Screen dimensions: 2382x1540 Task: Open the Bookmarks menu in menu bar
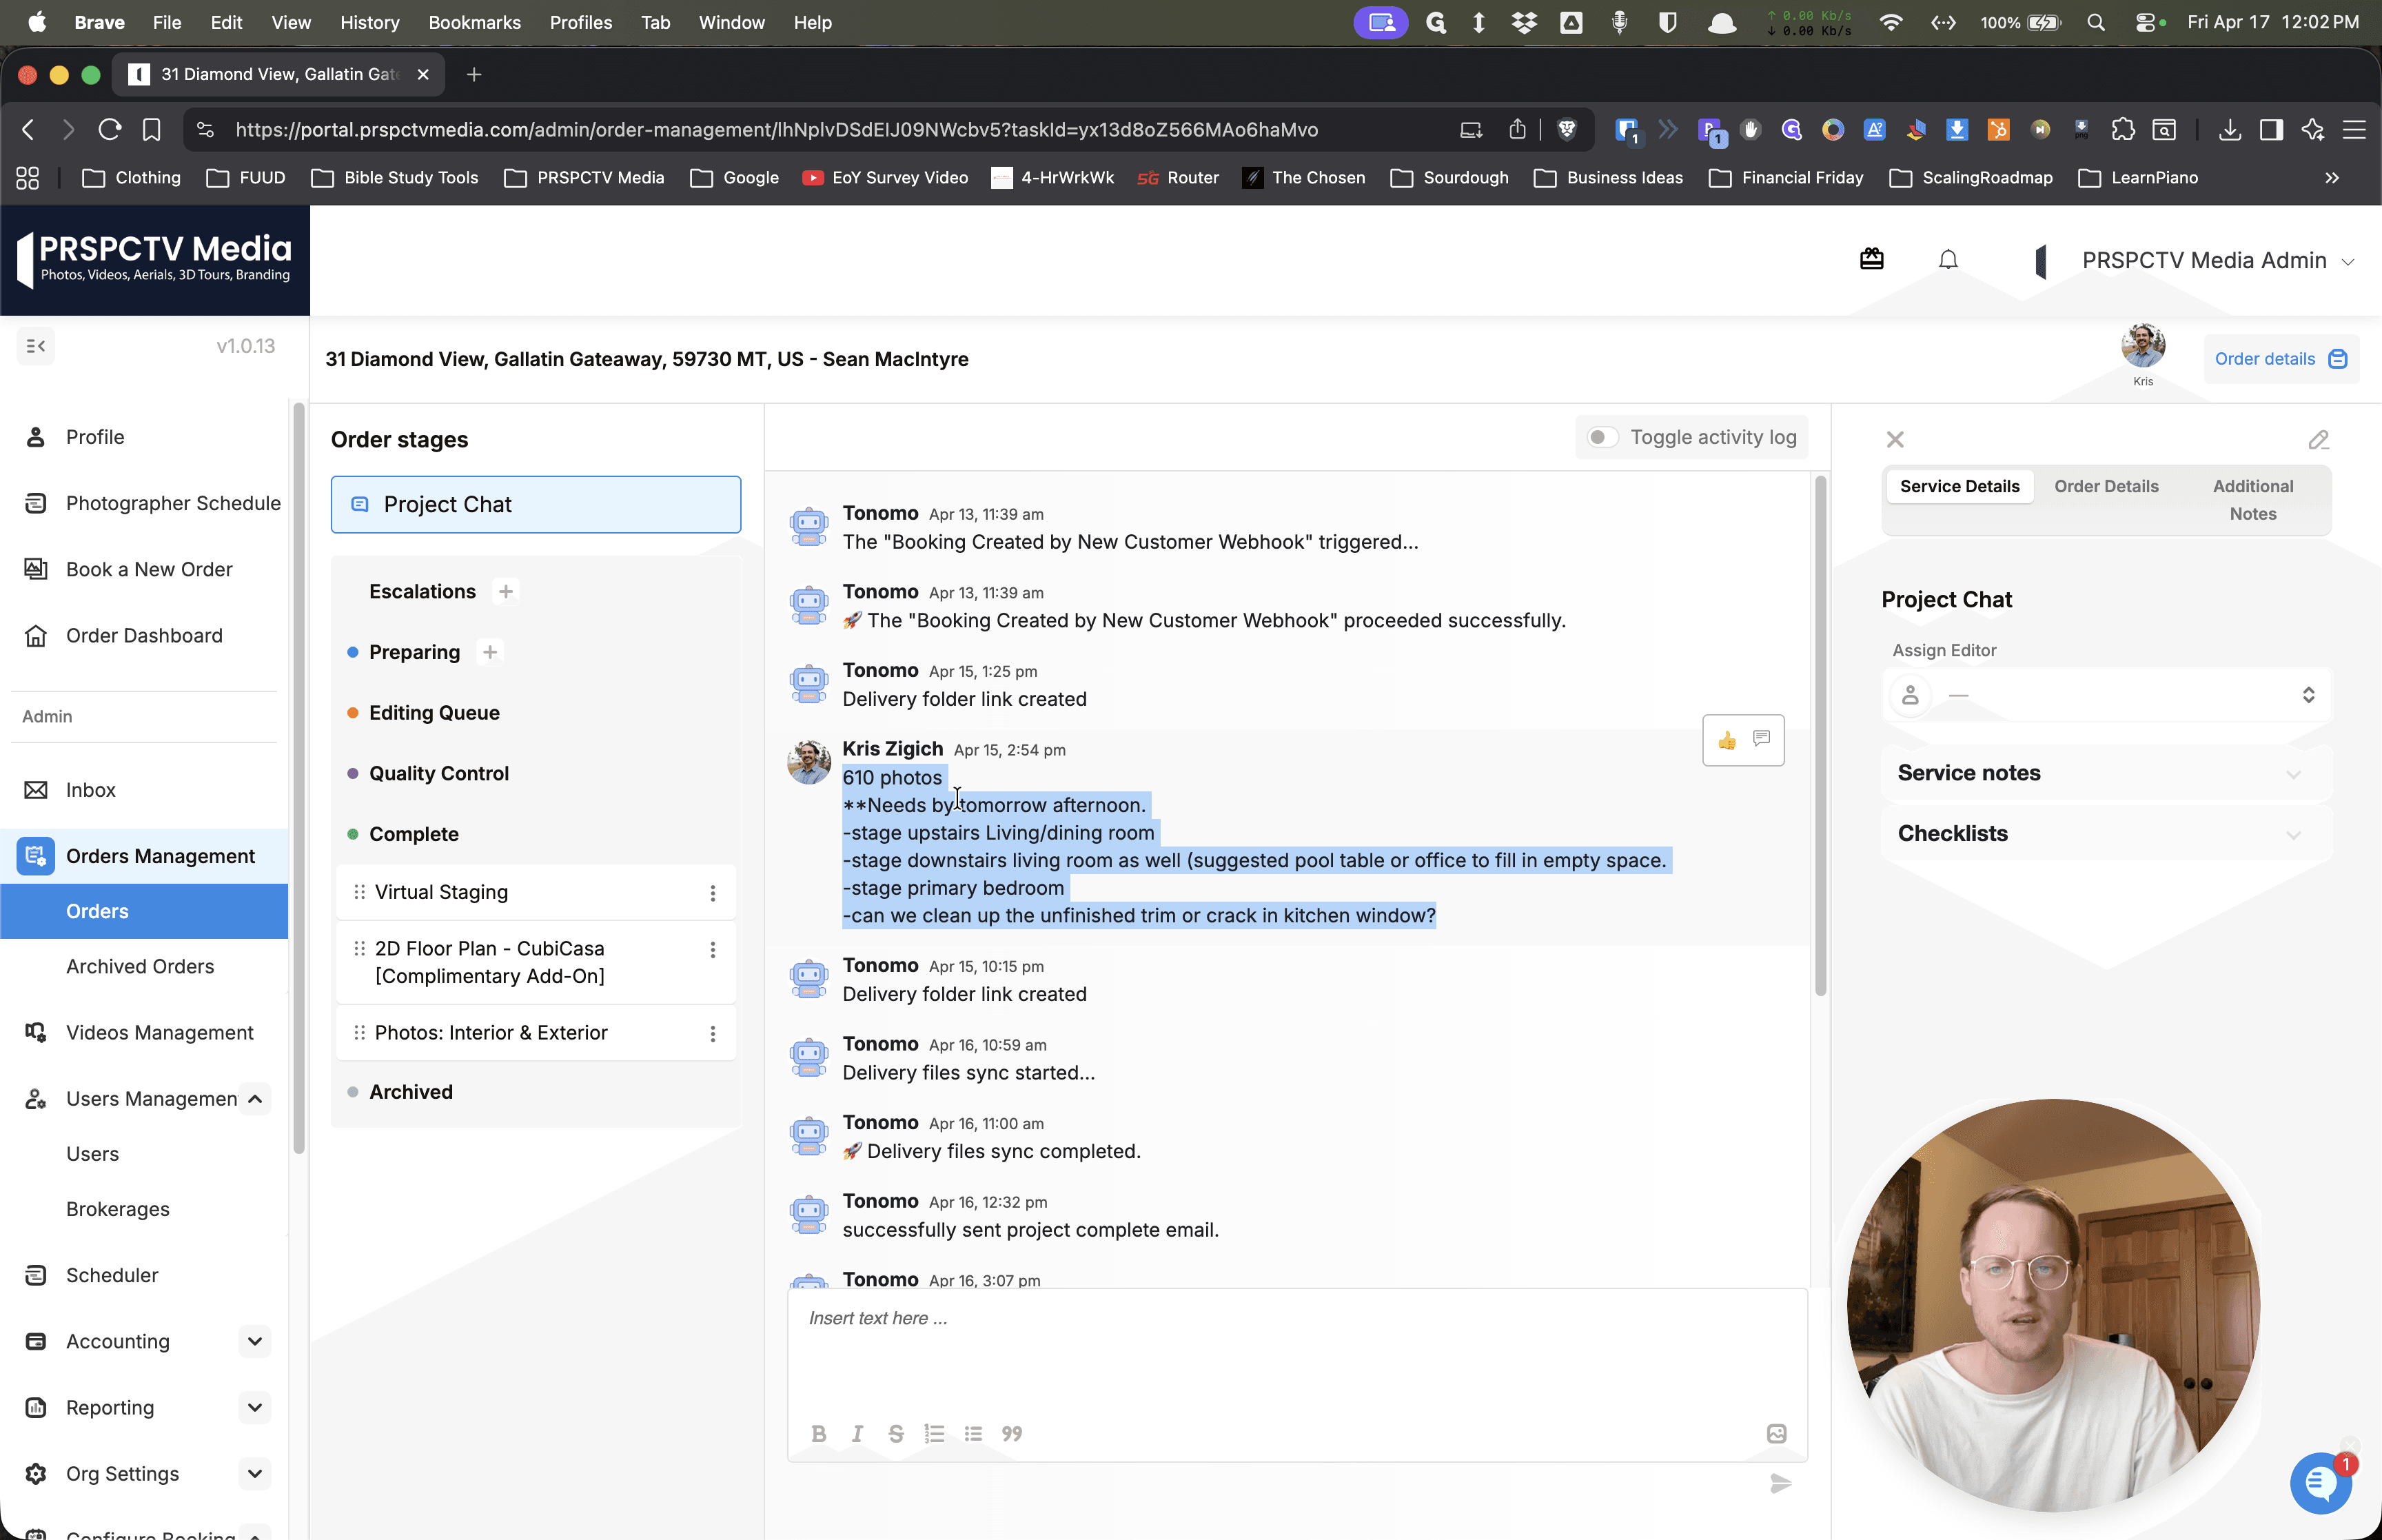pos(474,22)
